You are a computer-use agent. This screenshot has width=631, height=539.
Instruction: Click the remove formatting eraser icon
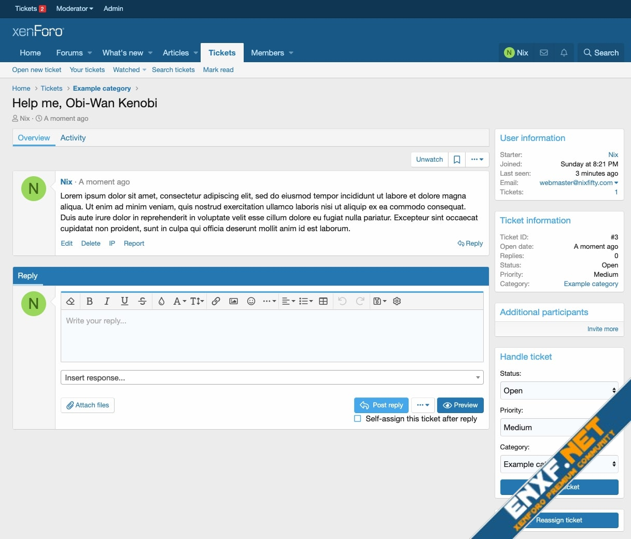tap(71, 301)
